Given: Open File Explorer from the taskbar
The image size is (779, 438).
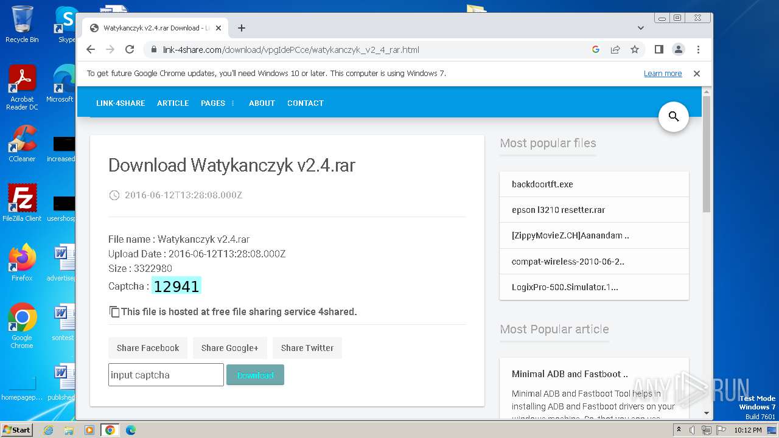Looking at the screenshot, I should pyautogui.click(x=69, y=430).
